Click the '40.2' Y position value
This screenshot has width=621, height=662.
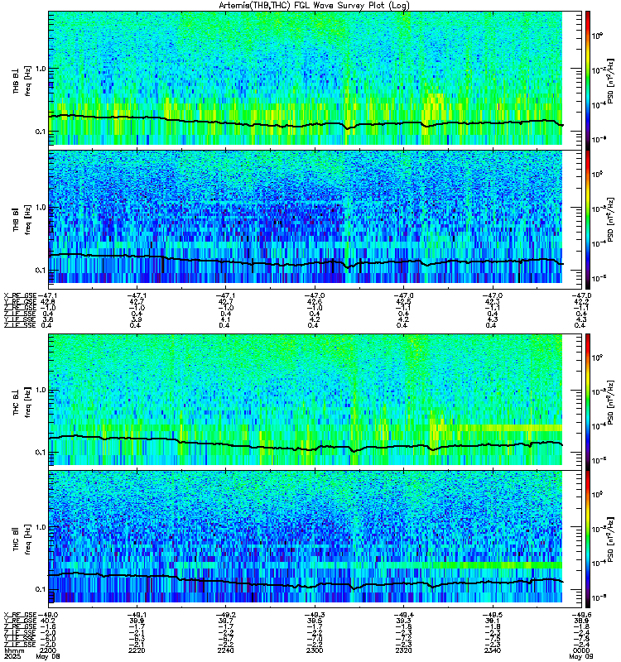click(48, 621)
